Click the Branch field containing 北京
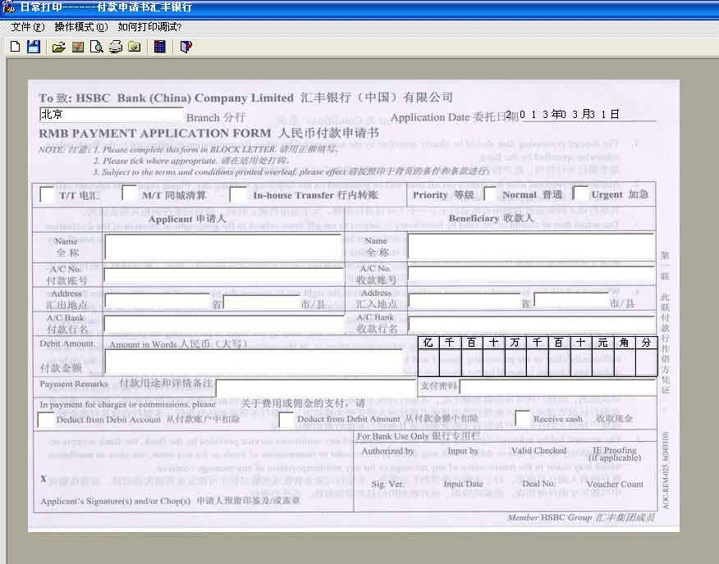Screen dimensions: 719x564 pos(112,115)
